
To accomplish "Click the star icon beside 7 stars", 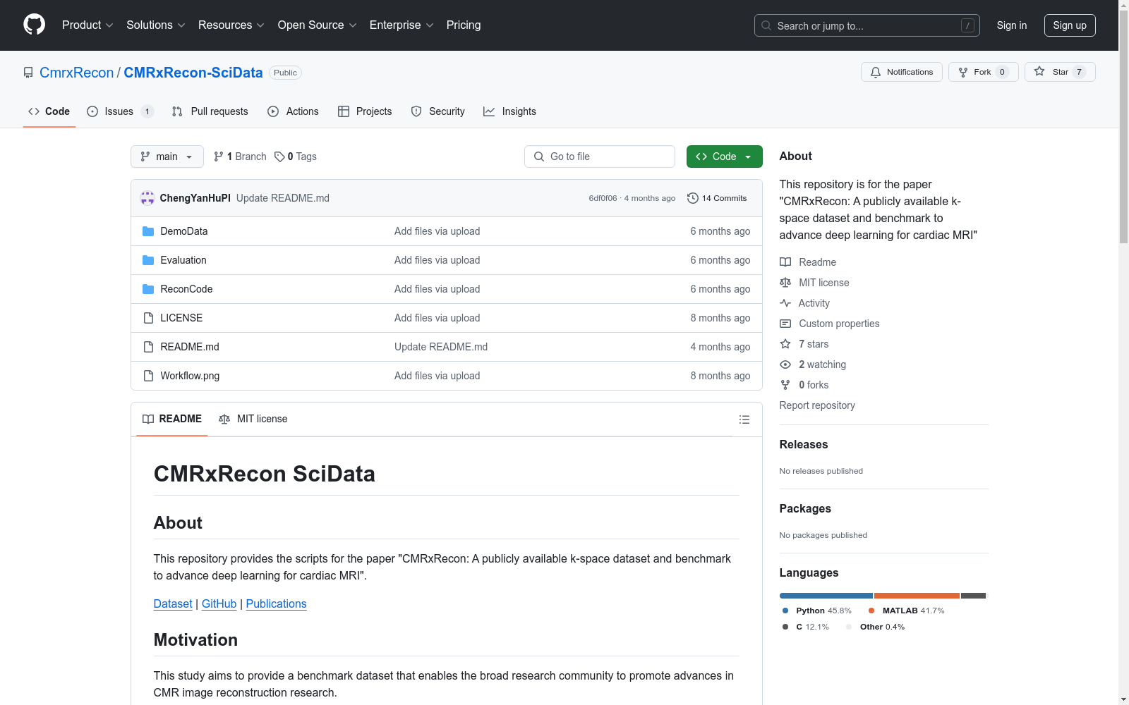I will (x=785, y=344).
